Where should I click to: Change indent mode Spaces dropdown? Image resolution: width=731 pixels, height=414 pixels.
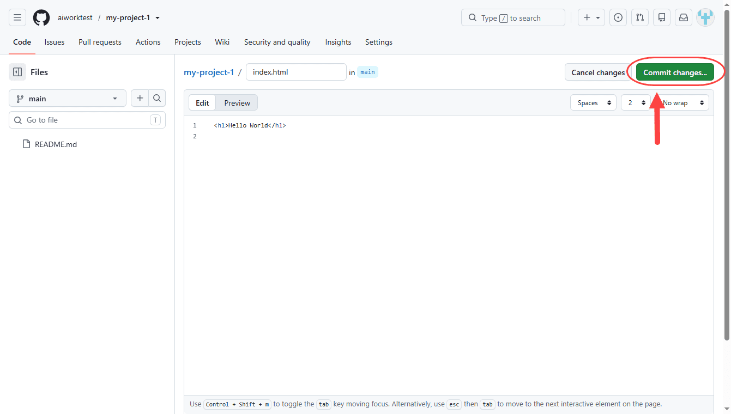(x=593, y=102)
